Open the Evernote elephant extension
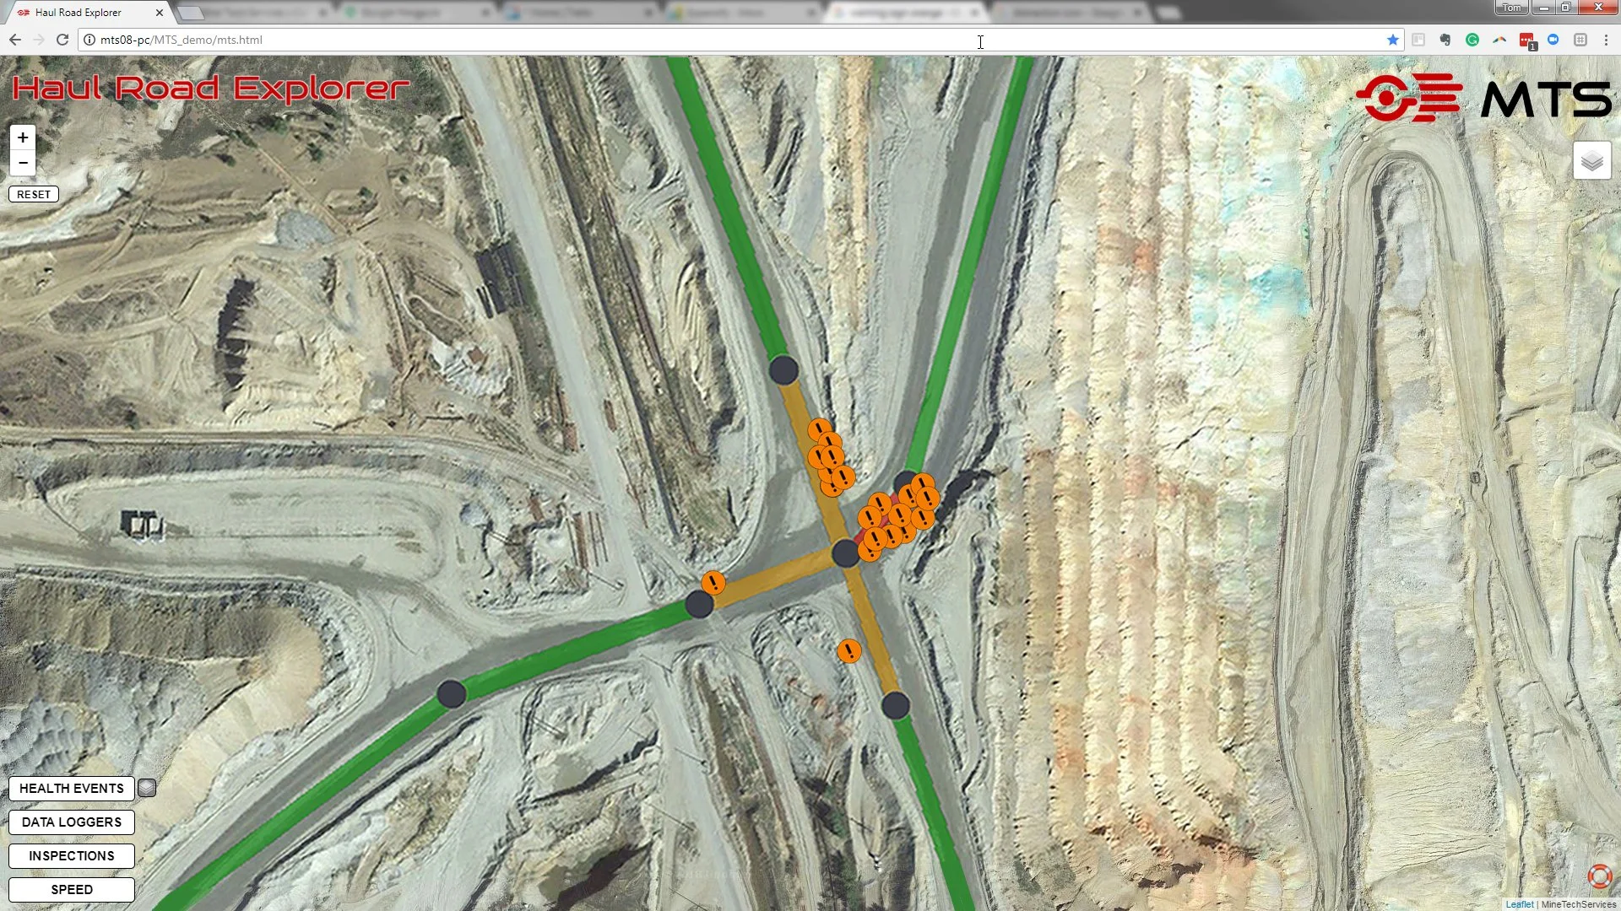Image resolution: width=1621 pixels, height=911 pixels. [x=1445, y=40]
